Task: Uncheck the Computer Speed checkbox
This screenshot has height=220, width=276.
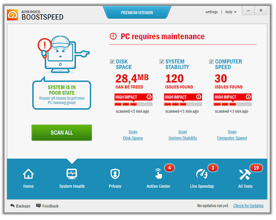Action: [211, 61]
